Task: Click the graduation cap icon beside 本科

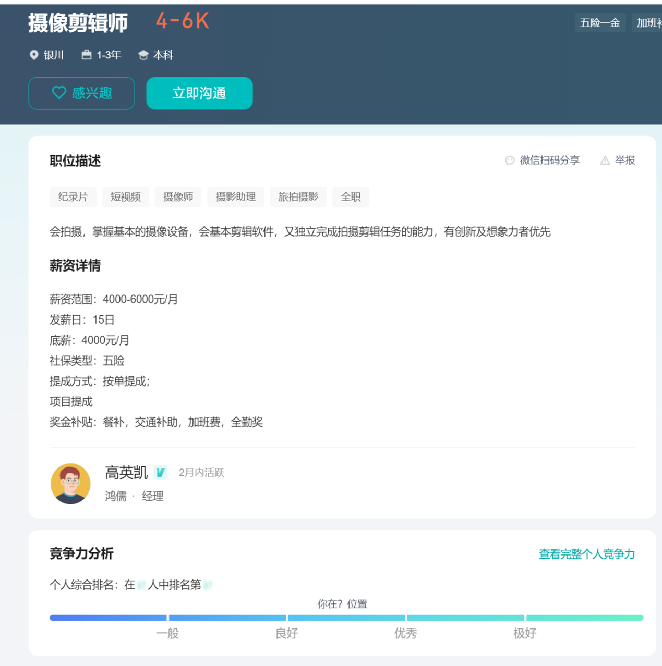Action: point(143,55)
